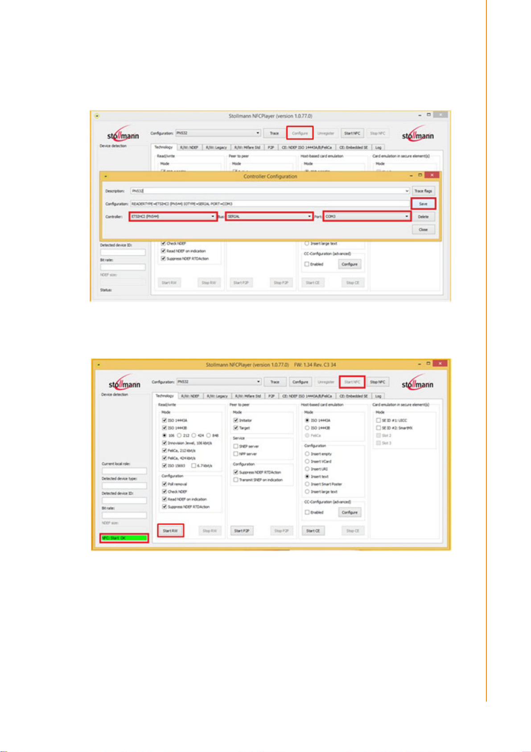This screenshot has height=752, width=531.
Task: Open the Log tab in the upper window
Action: click(x=378, y=147)
